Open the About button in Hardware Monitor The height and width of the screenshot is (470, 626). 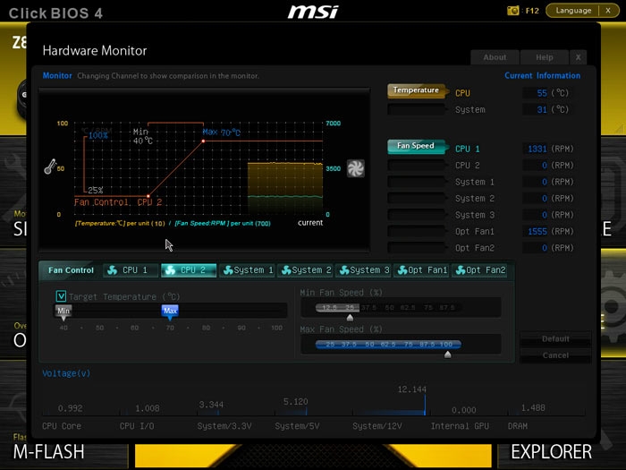[x=495, y=57]
